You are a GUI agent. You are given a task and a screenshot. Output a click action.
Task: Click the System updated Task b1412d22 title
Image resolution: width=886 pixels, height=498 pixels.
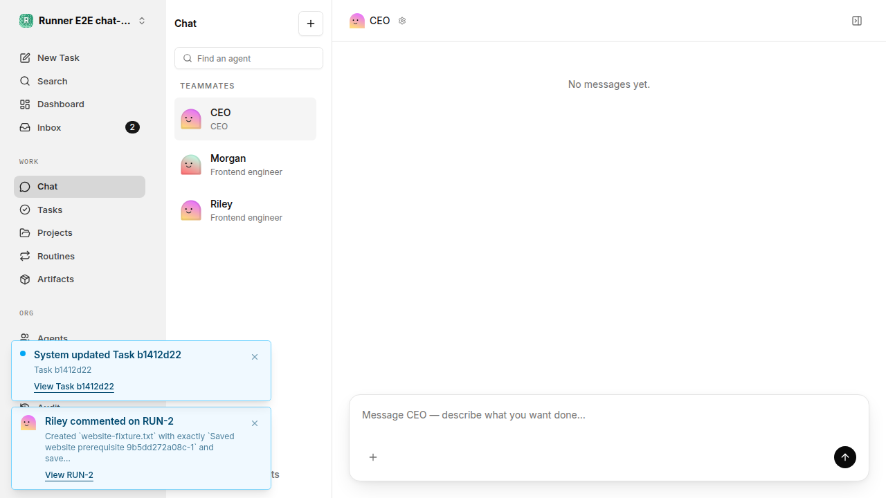tap(107, 355)
